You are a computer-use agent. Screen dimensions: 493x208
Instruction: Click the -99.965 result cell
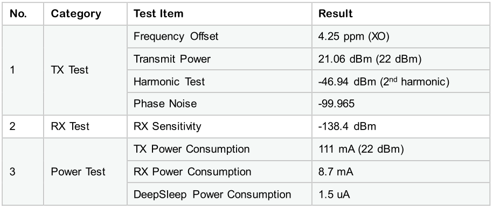coord(400,104)
